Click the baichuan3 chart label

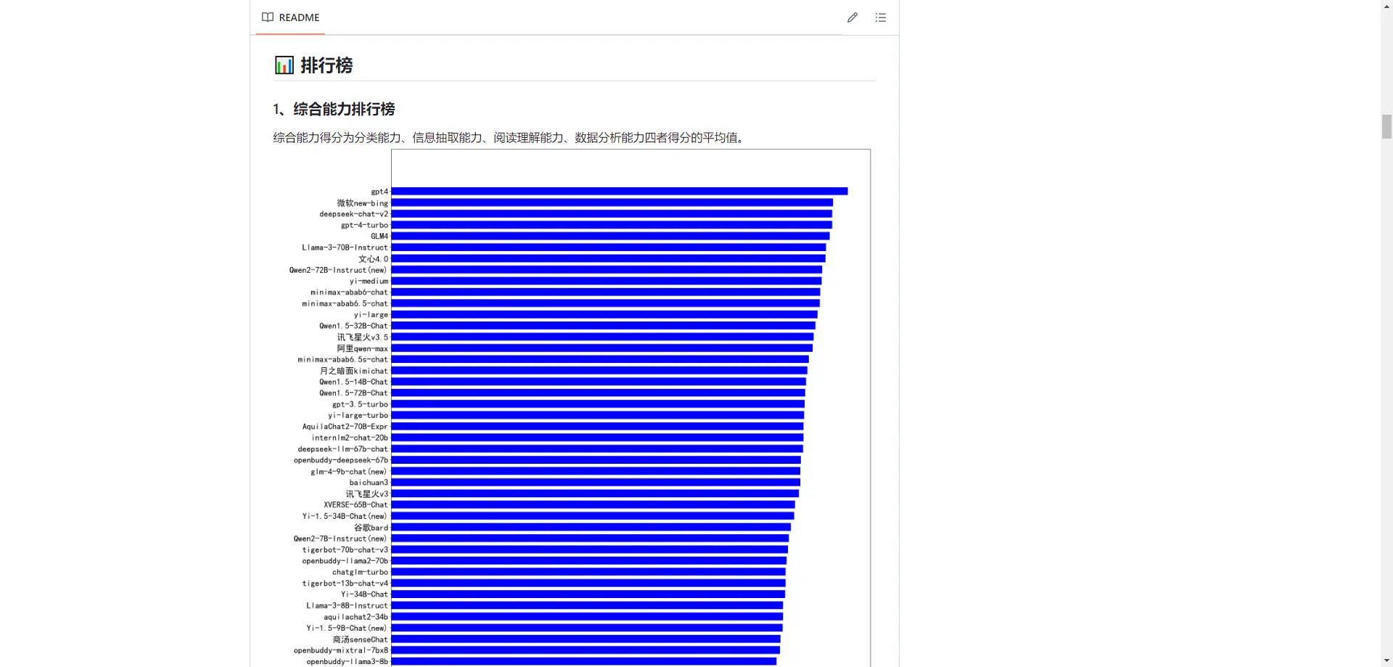(x=369, y=483)
